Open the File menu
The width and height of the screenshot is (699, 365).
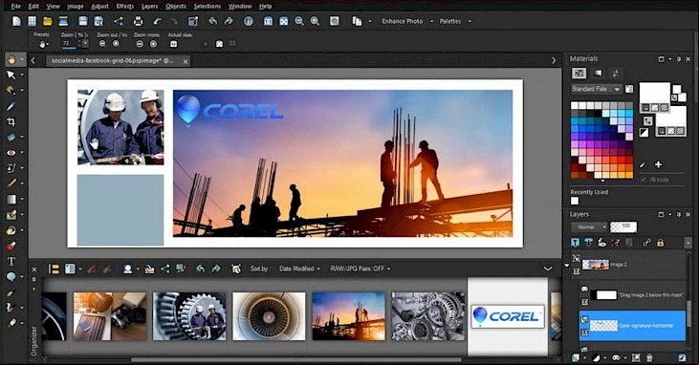click(15, 7)
